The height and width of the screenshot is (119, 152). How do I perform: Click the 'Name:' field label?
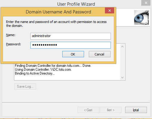click(x=11, y=35)
